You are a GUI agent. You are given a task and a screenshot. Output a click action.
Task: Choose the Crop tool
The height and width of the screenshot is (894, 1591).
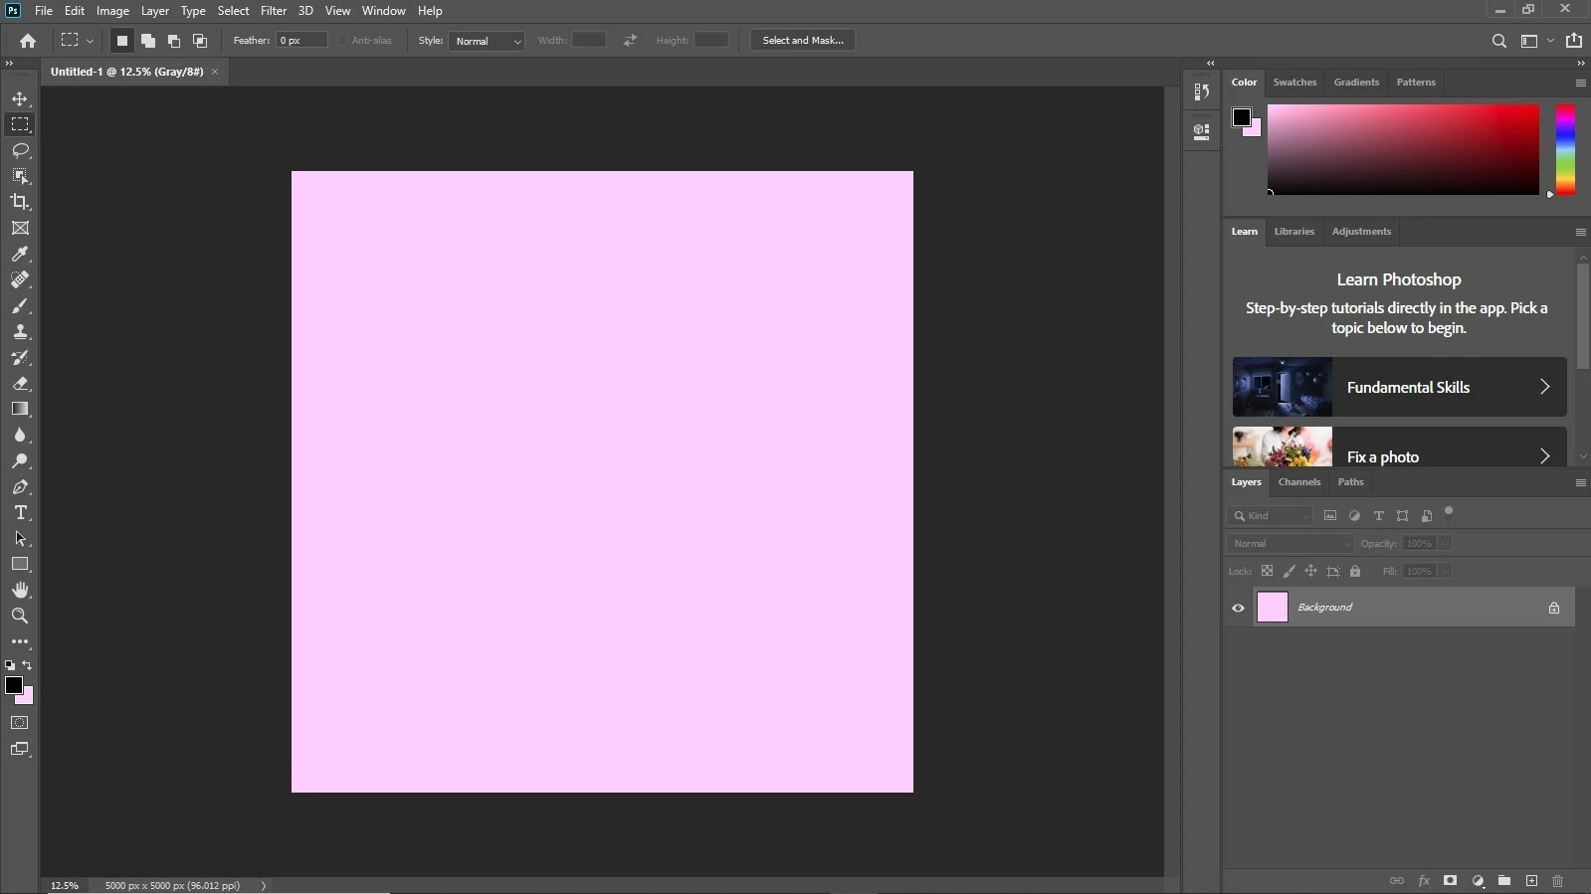[x=20, y=202]
